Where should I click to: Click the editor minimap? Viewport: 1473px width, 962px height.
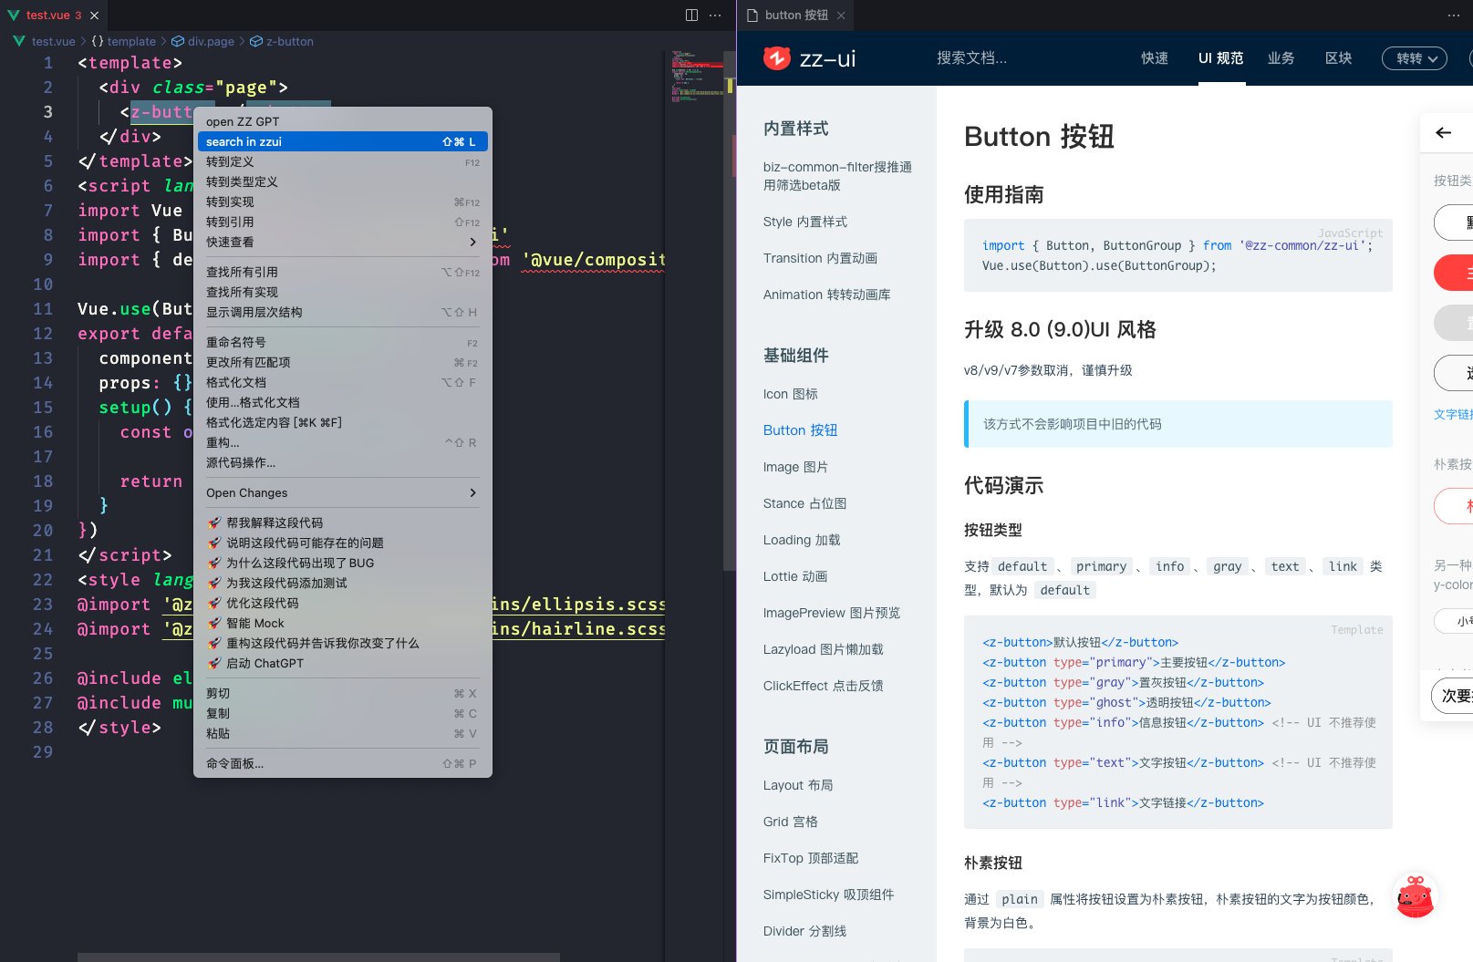point(698,78)
